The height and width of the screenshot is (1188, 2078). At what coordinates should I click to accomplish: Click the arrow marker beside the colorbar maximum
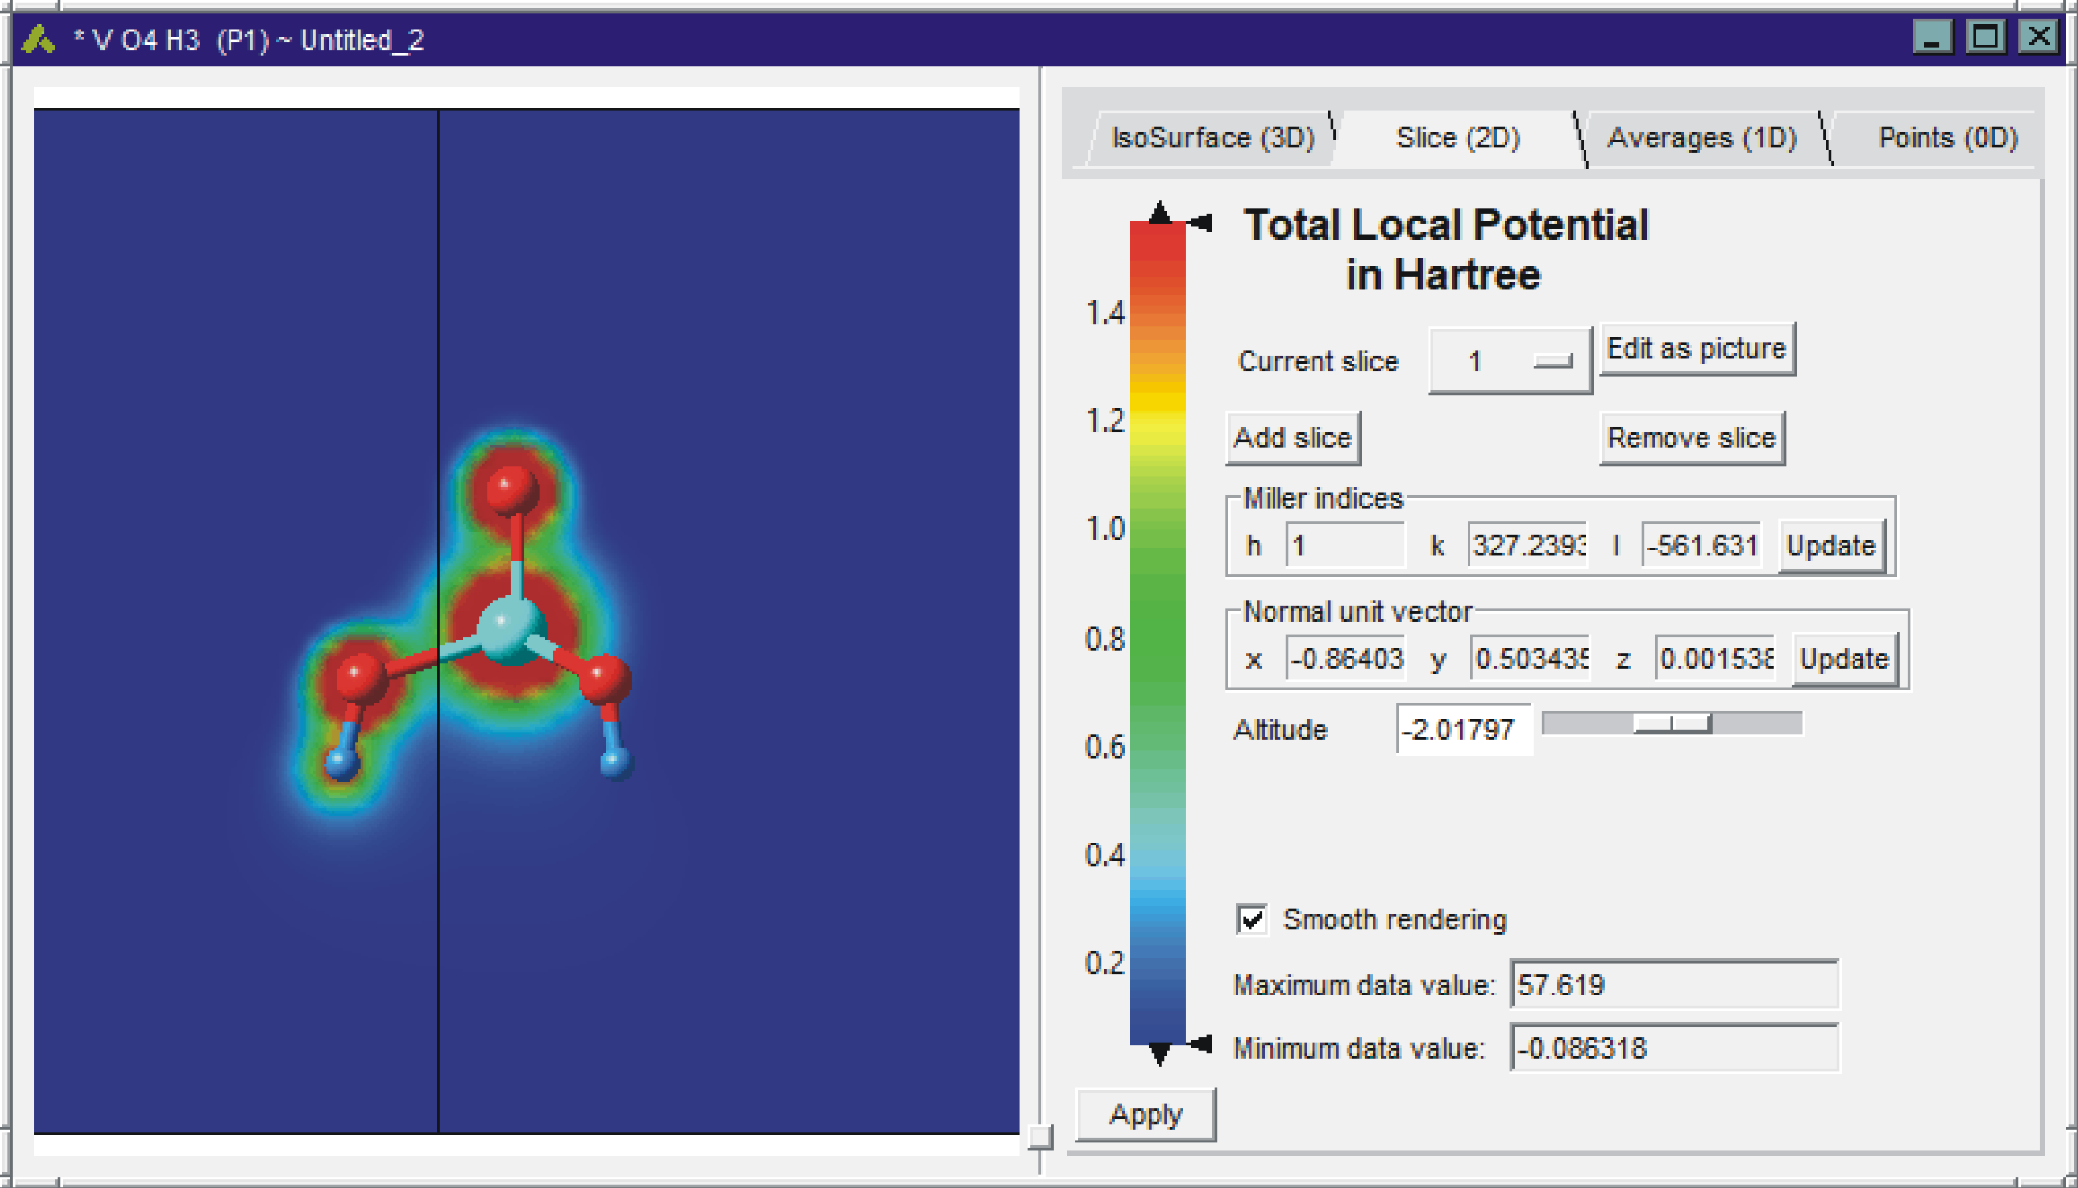tap(1200, 220)
